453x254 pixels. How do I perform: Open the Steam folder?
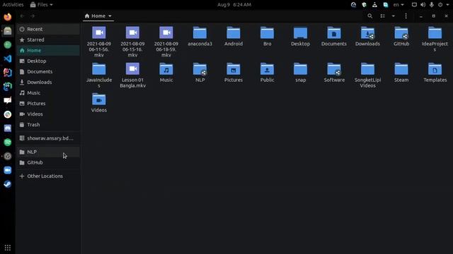[x=401, y=73]
